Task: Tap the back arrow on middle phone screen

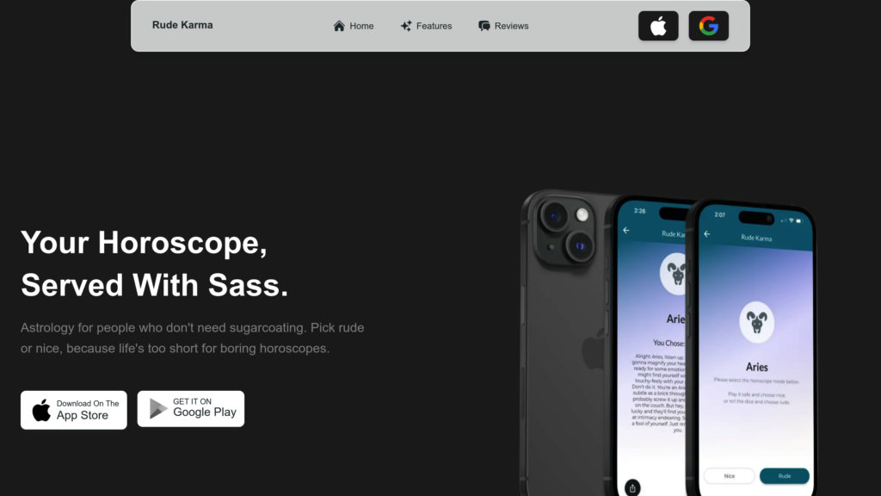Action: pos(626,230)
